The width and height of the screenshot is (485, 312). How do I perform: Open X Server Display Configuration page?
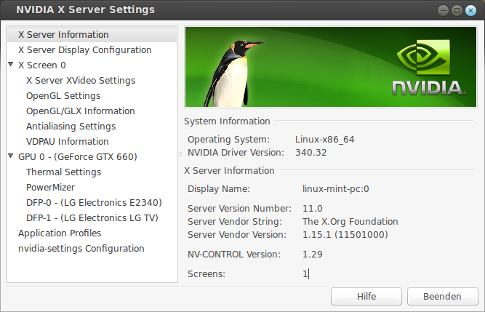coord(84,49)
